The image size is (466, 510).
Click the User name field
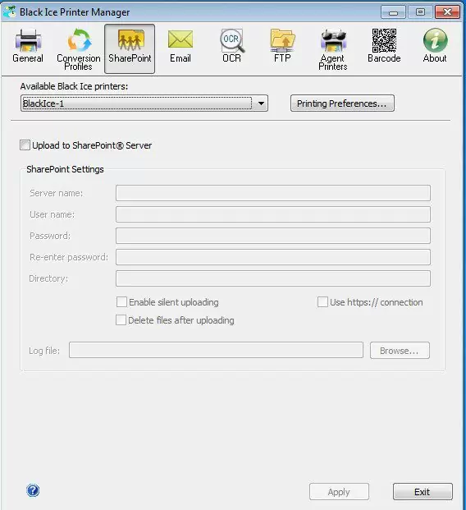(x=273, y=214)
